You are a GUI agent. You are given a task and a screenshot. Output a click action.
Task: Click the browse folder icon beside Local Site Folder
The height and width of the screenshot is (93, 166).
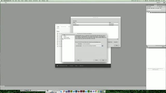(102, 46)
